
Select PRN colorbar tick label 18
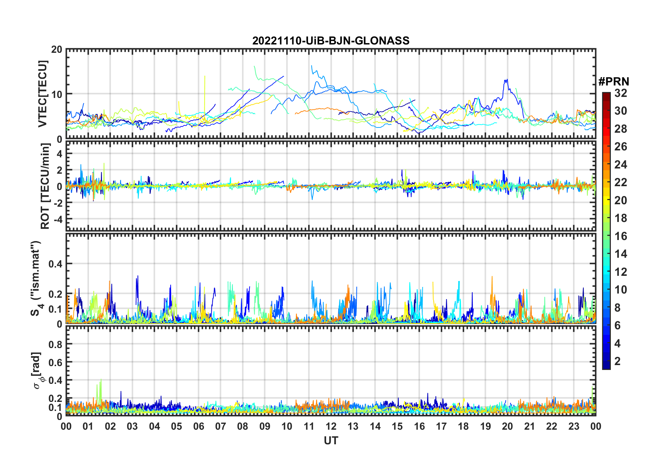pyautogui.click(x=621, y=218)
